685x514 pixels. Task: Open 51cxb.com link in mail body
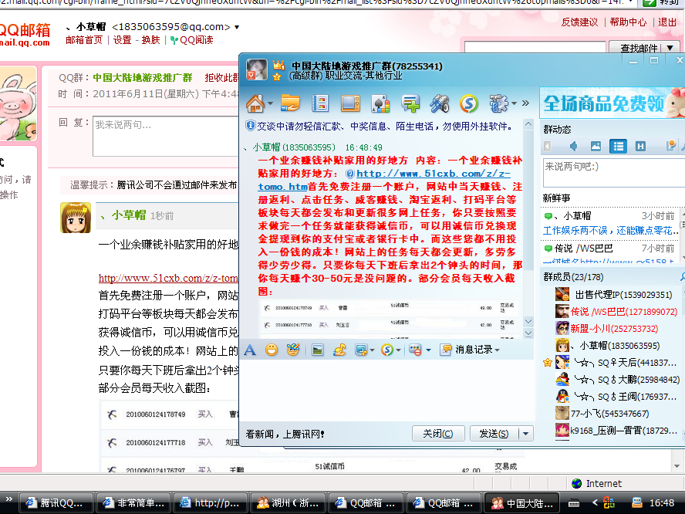[x=168, y=278]
